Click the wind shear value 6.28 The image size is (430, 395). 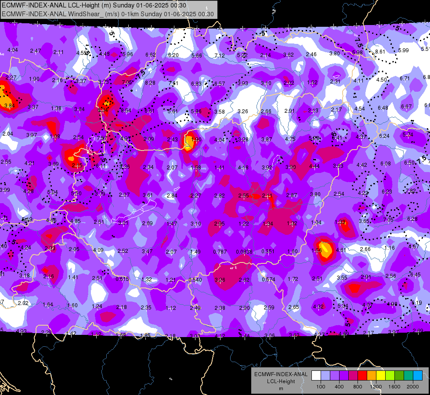[x=412, y=219]
